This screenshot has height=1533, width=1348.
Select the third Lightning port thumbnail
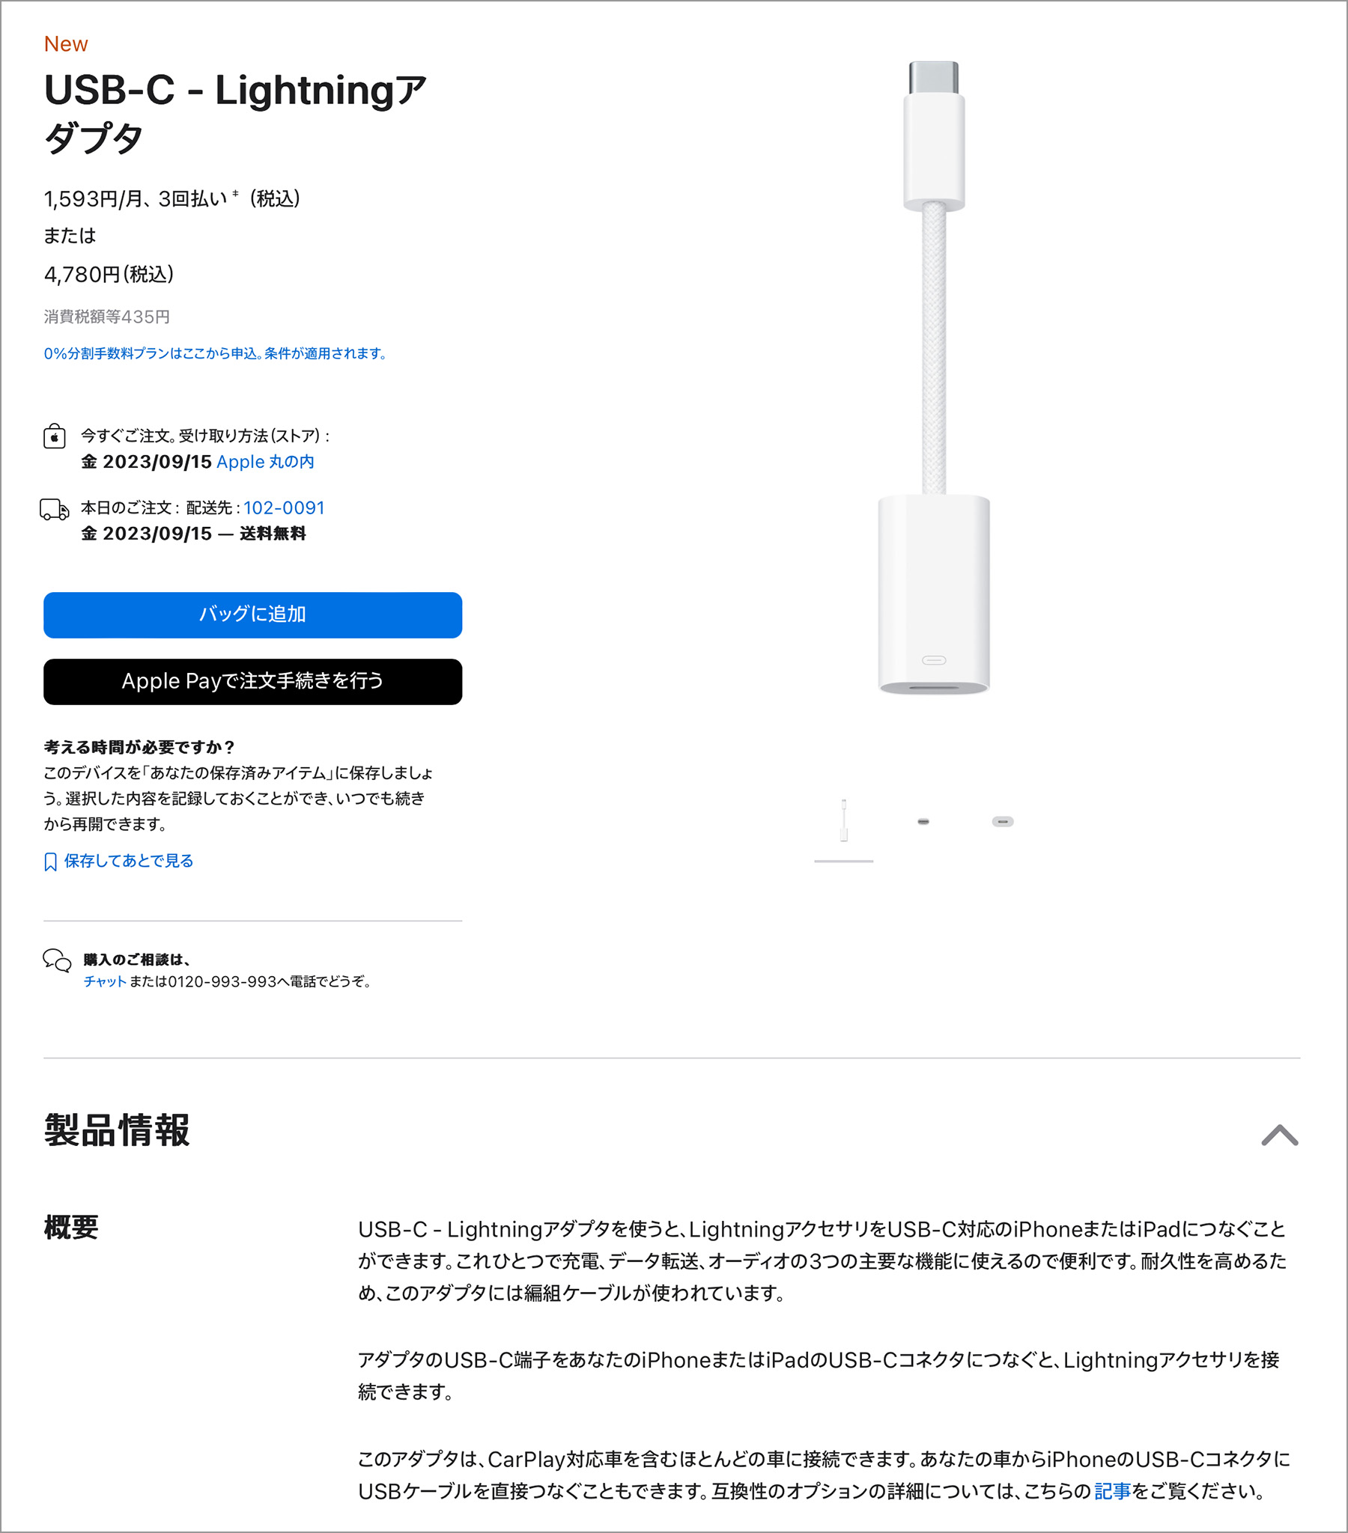(1003, 821)
